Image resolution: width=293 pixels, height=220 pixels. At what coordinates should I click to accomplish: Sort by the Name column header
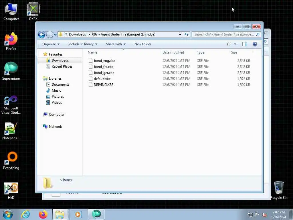(x=92, y=52)
